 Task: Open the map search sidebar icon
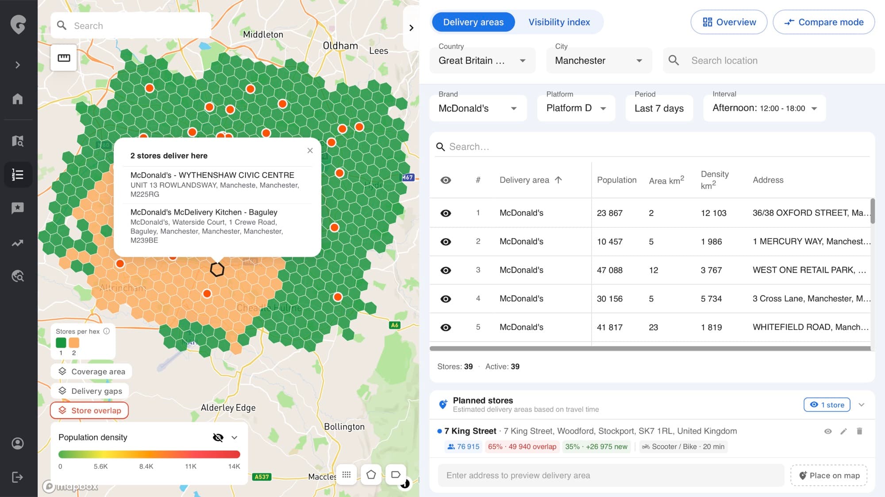tap(18, 141)
